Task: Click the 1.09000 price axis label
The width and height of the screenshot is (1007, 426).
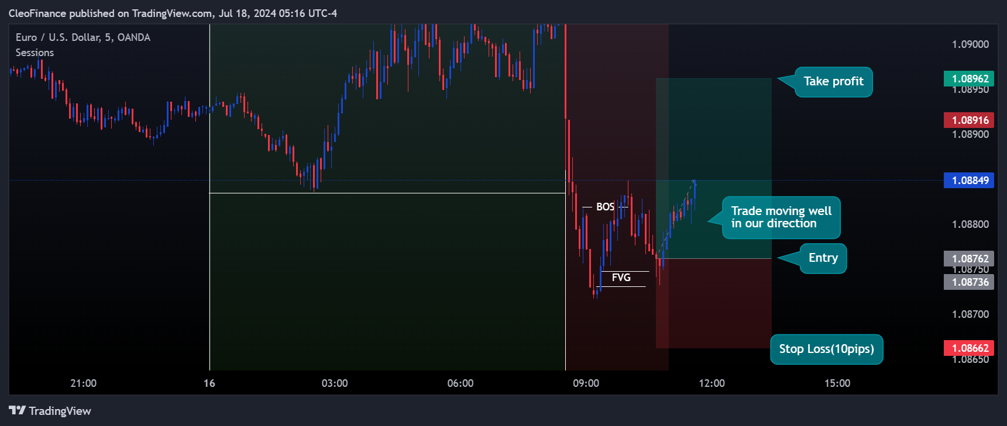Action: pyautogui.click(x=970, y=44)
